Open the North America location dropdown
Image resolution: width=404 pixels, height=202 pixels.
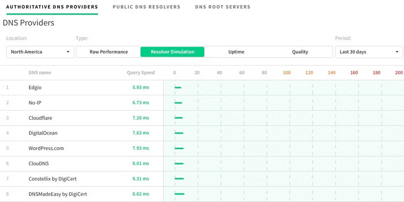pyautogui.click(x=40, y=52)
